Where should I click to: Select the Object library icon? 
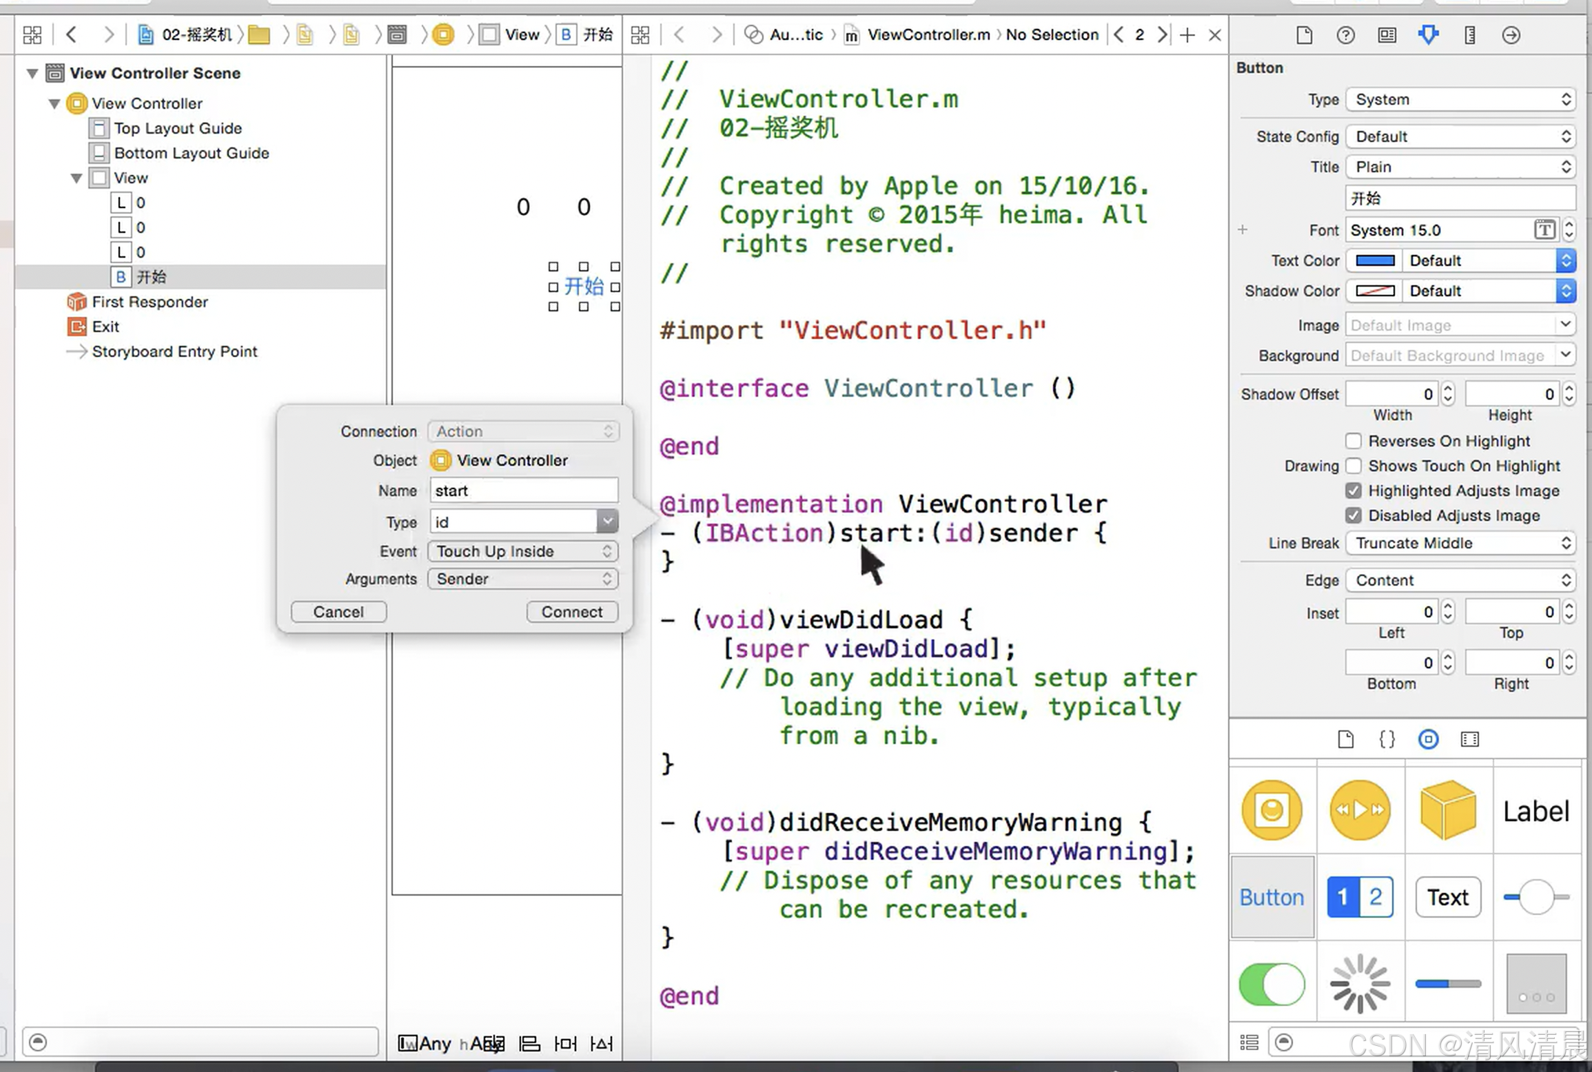[x=1428, y=739]
